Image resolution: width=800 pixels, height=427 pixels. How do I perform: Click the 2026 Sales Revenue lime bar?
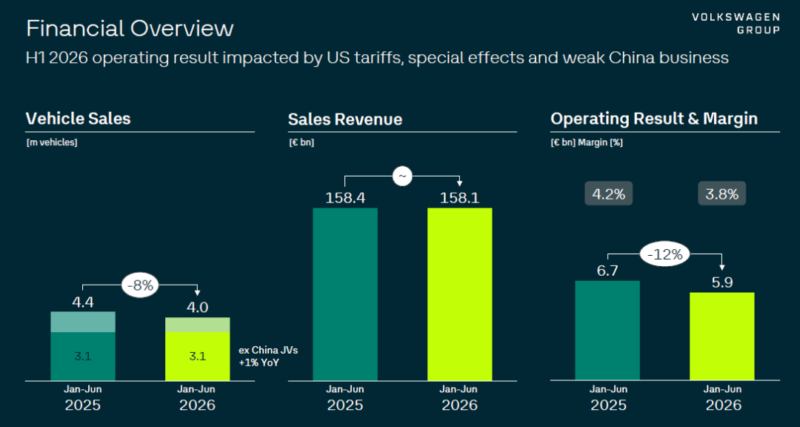click(460, 294)
